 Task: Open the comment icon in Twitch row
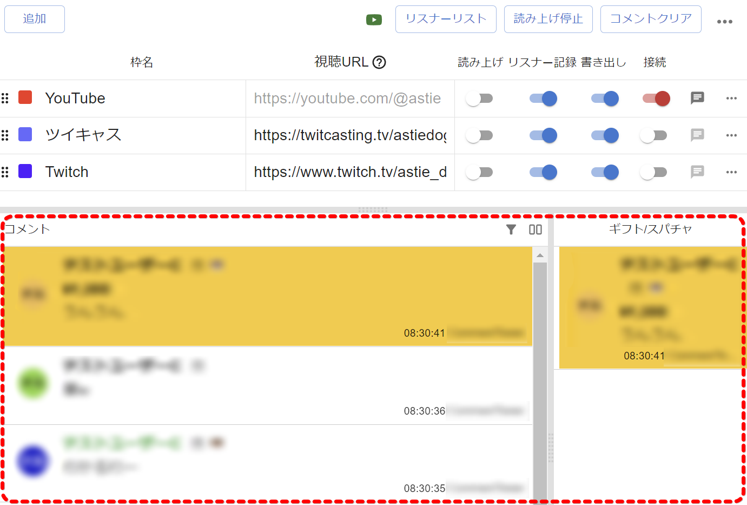[x=697, y=172]
